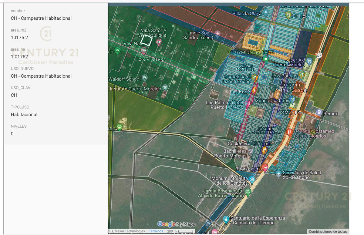Click the Instituto Puerto Morelos school pin
The height and width of the screenshot is (235, 364).
tap(165, 88)
